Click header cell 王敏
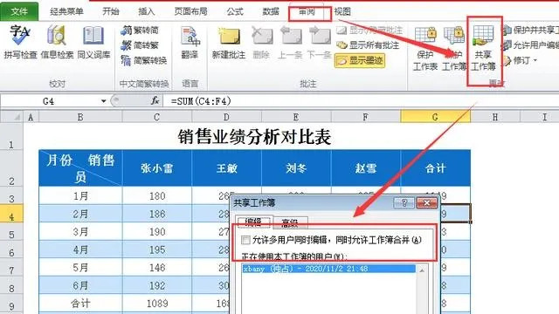 [x=226, y=168]
